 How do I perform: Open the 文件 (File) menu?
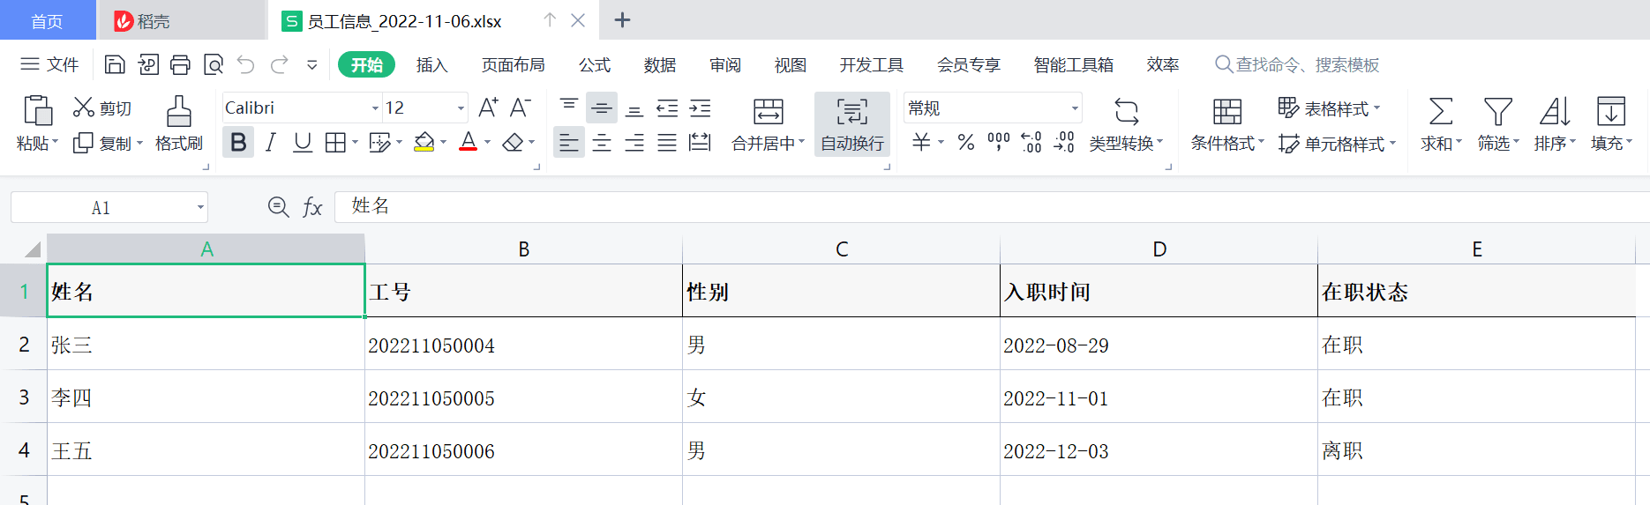[50, 64]
